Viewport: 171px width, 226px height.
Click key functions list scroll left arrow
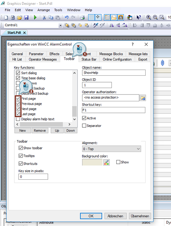[x=17, y=124]
